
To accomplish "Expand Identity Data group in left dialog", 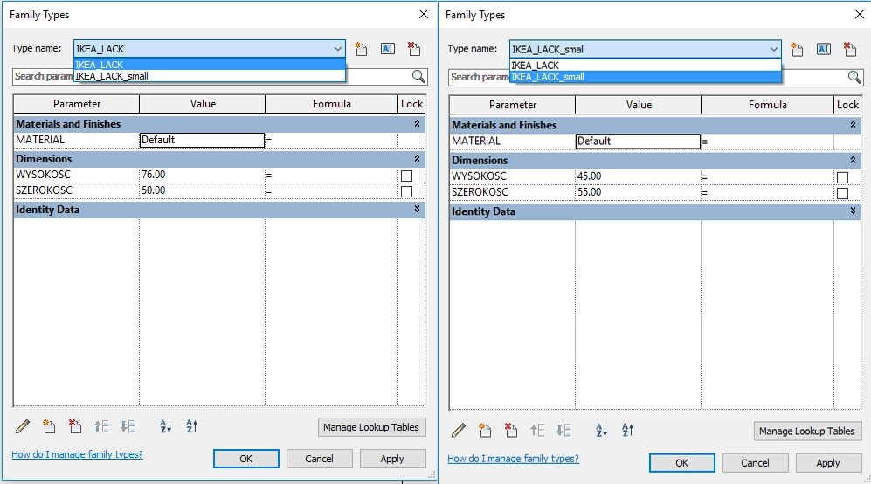I will (x=418, y=210).
